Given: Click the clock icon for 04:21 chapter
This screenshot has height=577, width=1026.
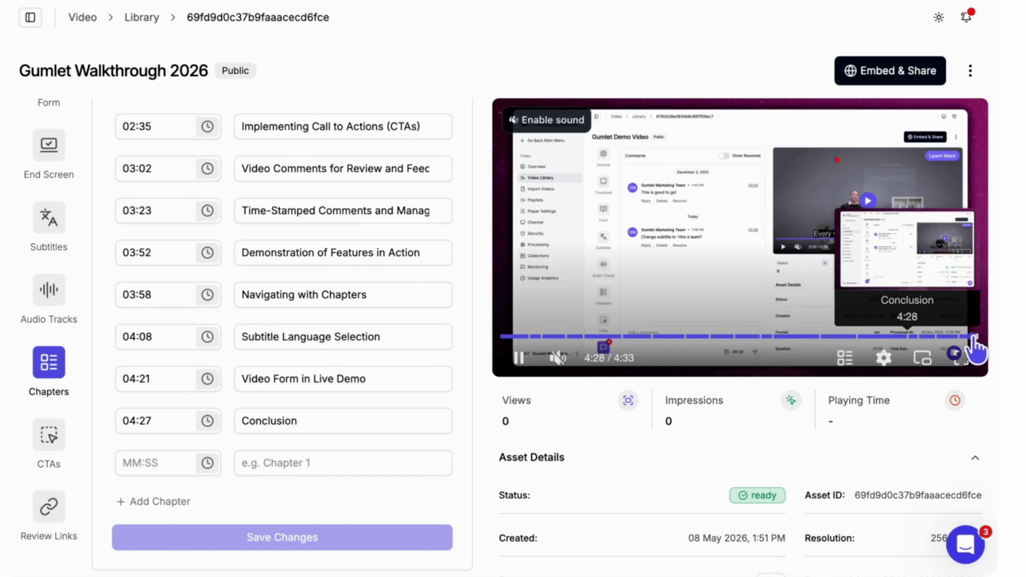Looking at the screenshot, I should [207, 379].
